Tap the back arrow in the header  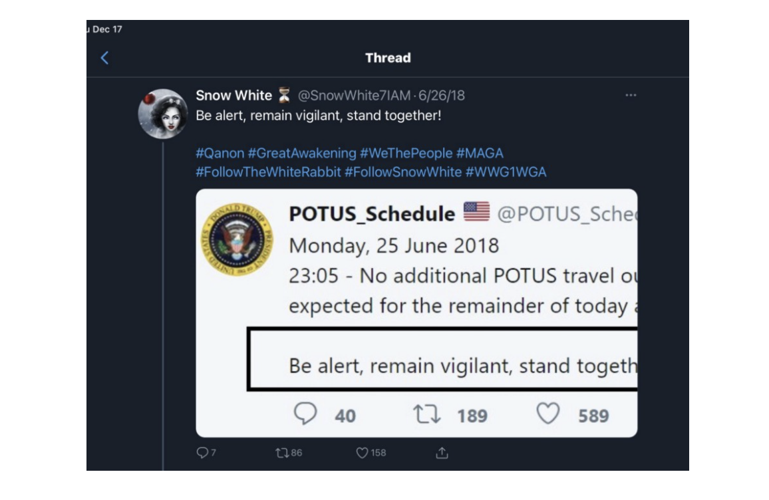(x=104, y=58)
